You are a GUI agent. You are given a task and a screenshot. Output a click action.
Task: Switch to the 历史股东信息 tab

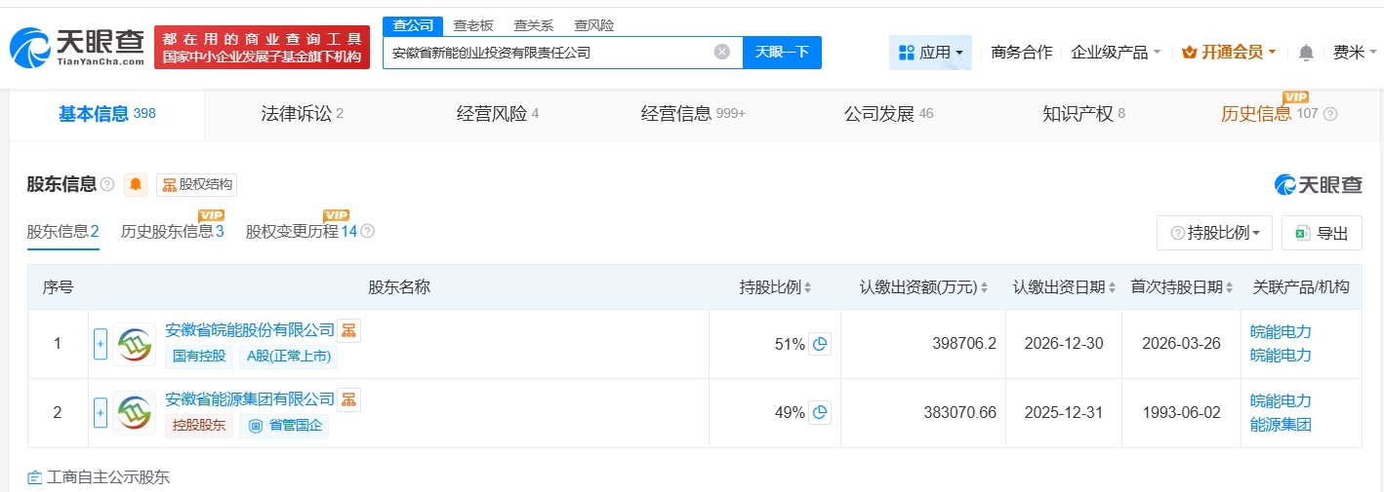172,232
